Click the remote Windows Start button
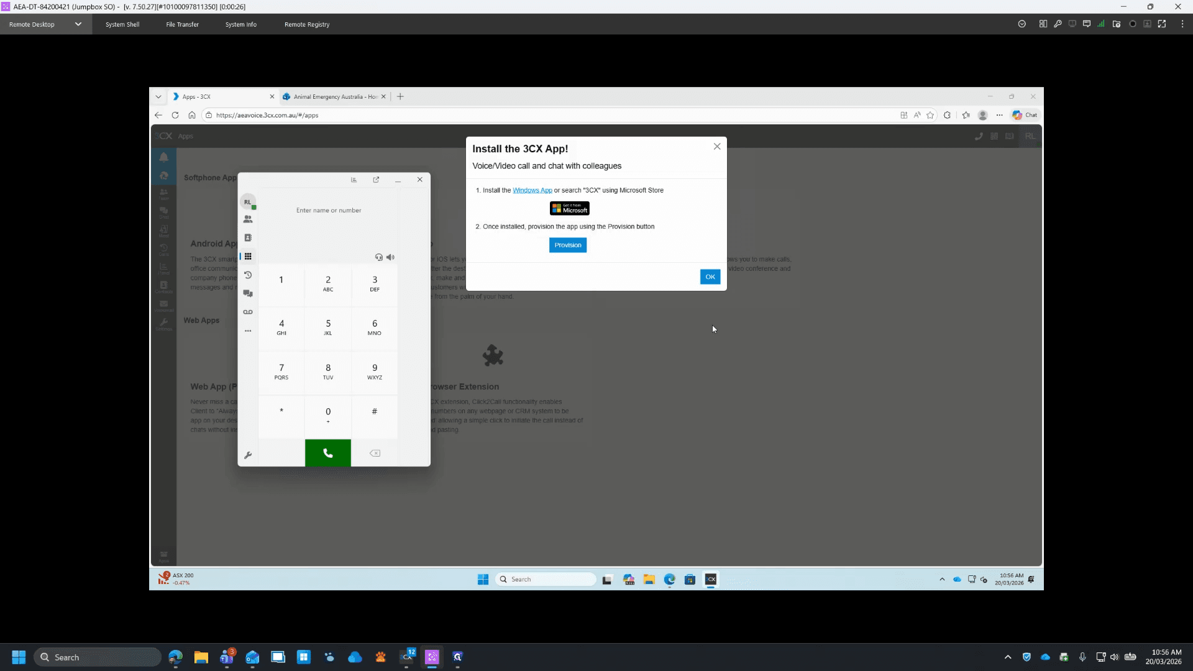Screen dimensions: 1193x671 (483, 580)
